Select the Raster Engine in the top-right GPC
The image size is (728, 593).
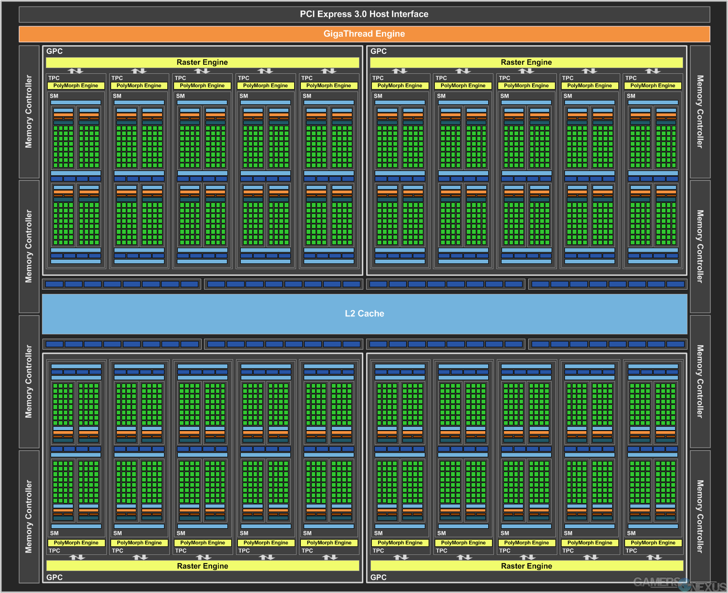click(x=526, y=62)
